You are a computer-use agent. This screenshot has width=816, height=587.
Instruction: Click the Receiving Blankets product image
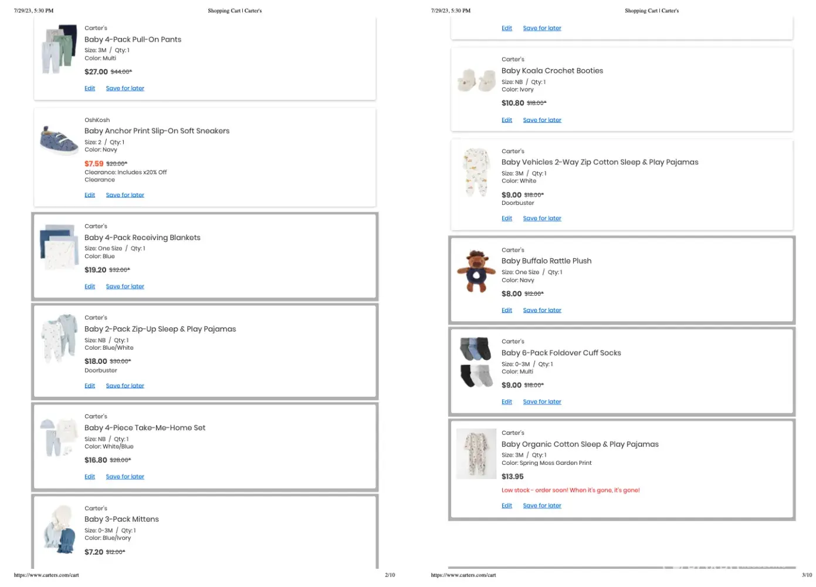[59, 247]
